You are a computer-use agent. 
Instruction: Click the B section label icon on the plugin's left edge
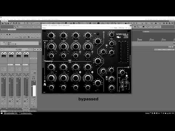[45, 81]
